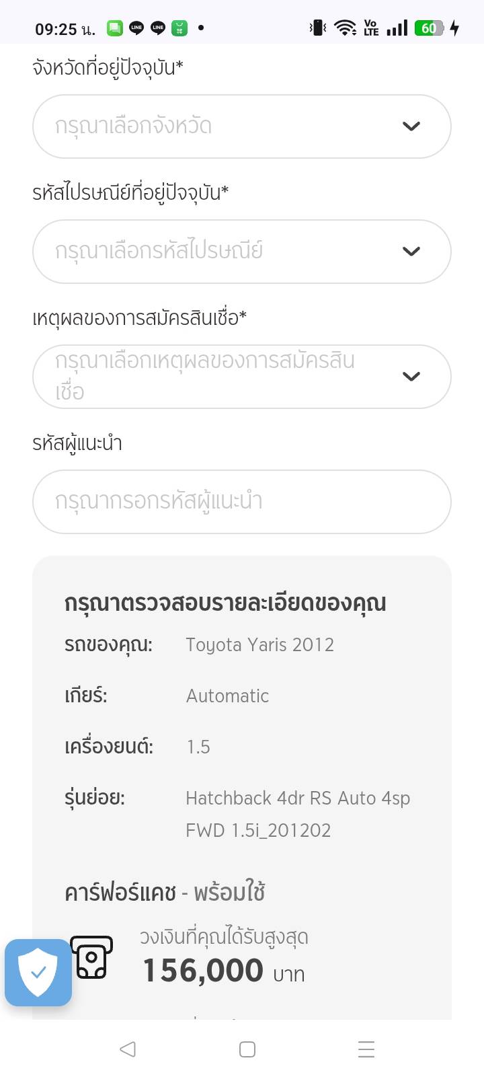Tap the battery level indicator
This screenshot has height=1079, width=484.
coord(430,28)
